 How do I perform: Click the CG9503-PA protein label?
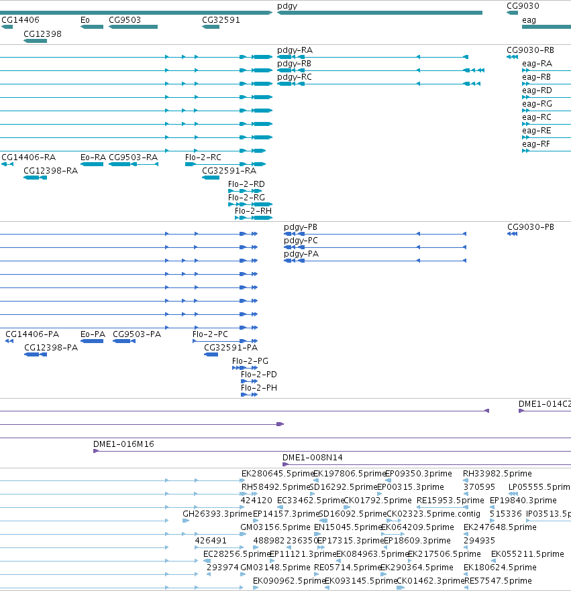(137, 334)
